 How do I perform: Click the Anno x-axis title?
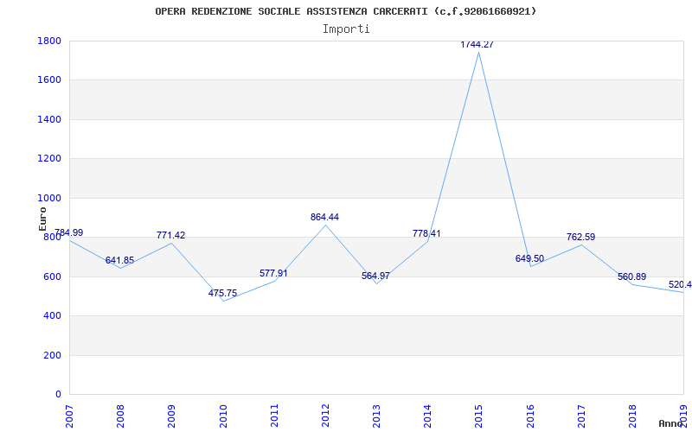[671, 423]
